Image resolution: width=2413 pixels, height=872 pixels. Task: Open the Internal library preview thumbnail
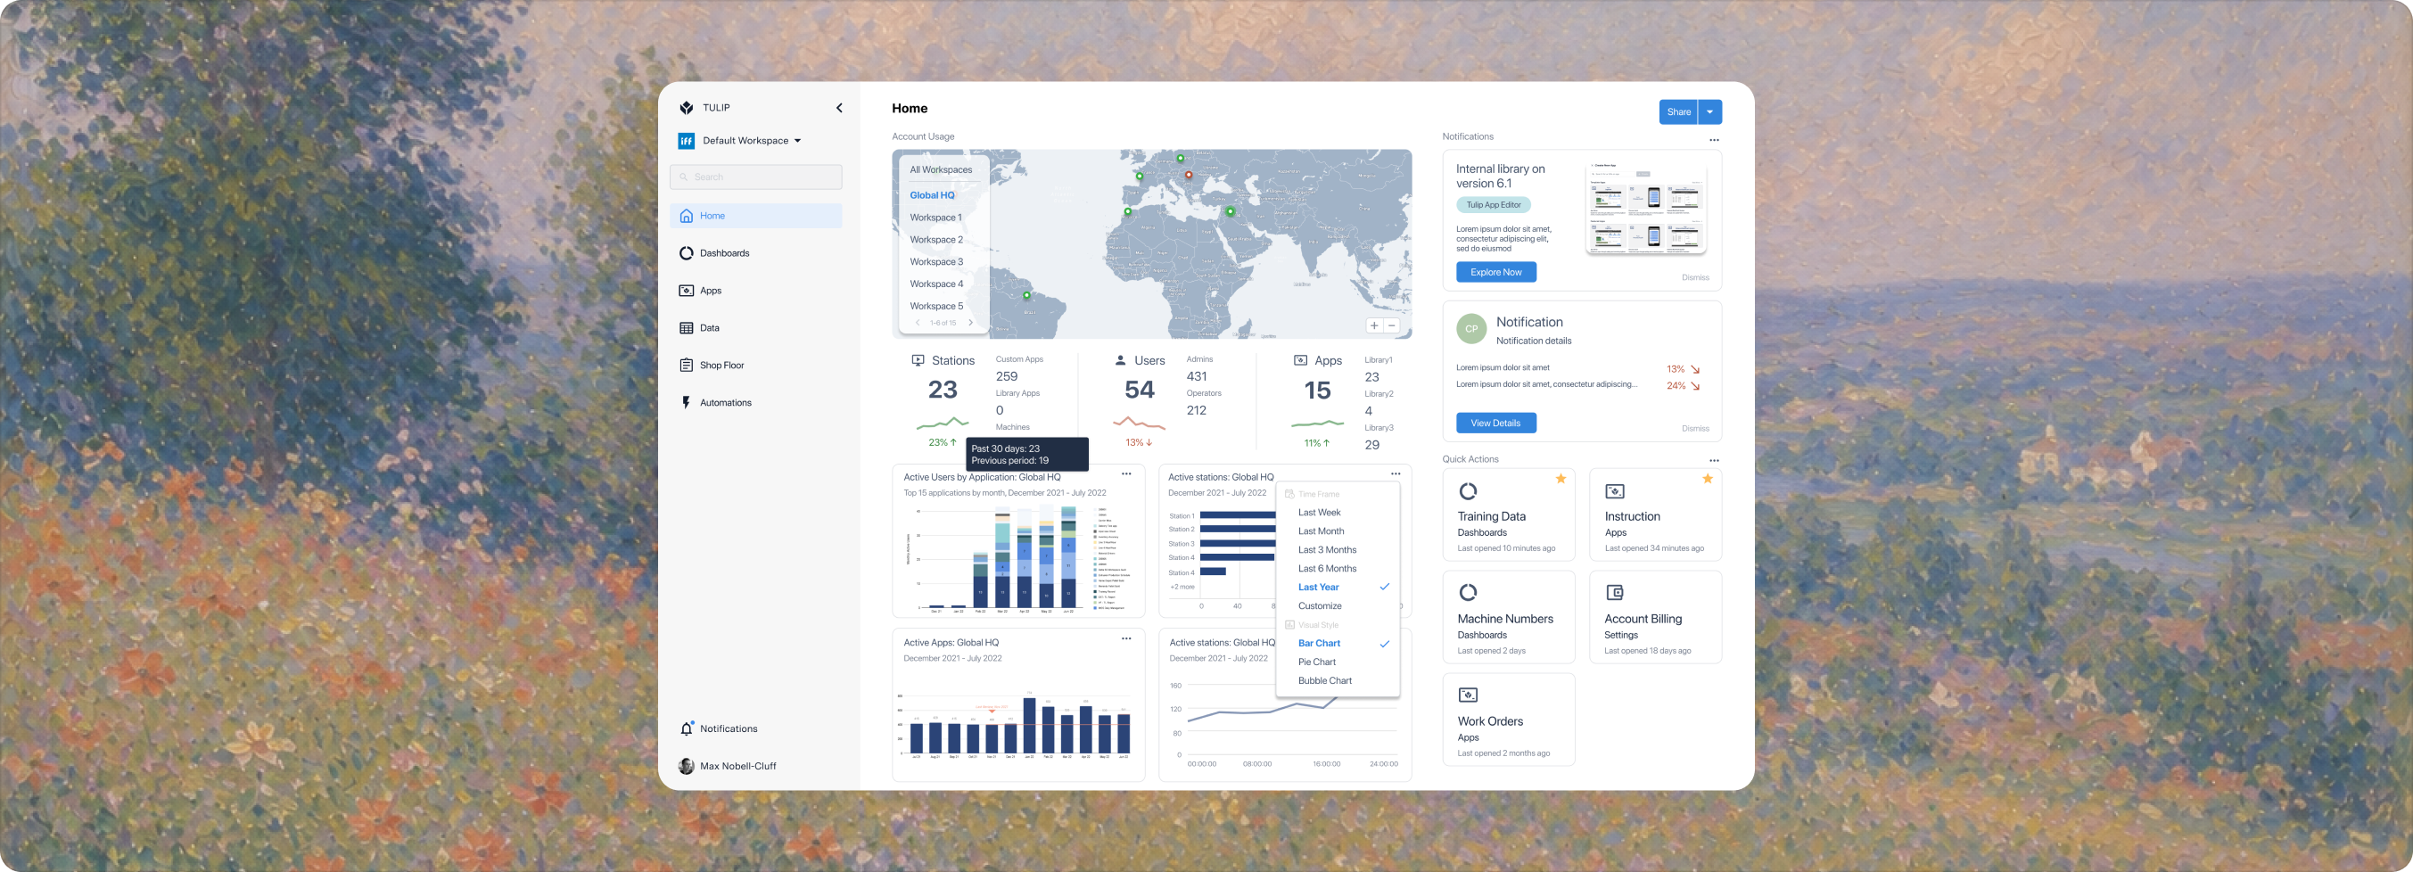tap(1646, 210)
